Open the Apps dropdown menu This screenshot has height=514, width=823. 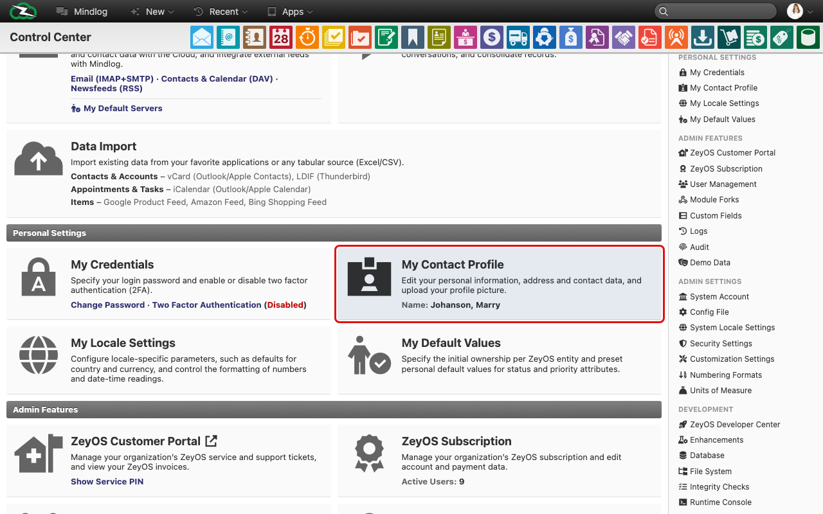(290, 12)
